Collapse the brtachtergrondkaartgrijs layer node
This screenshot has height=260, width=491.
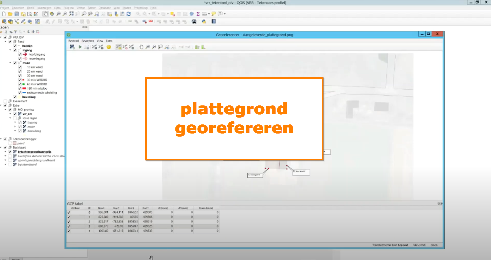[x=5, y=152]
